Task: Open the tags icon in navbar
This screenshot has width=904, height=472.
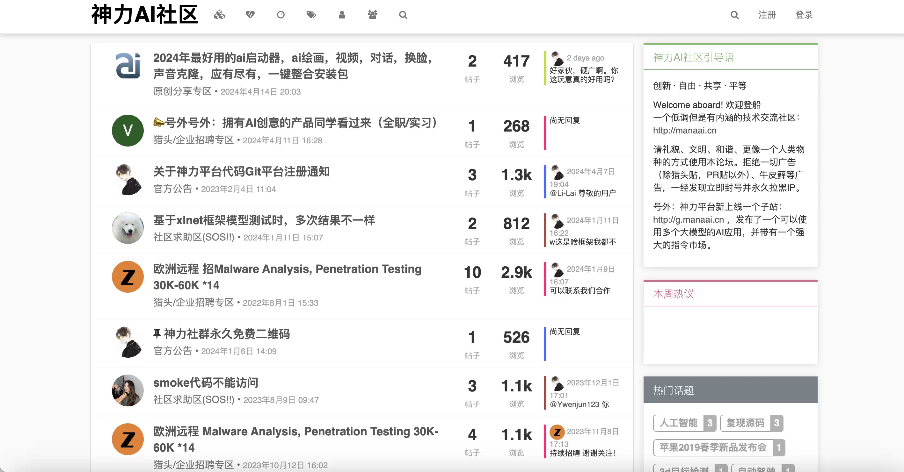Action: [x=311, y=15]
